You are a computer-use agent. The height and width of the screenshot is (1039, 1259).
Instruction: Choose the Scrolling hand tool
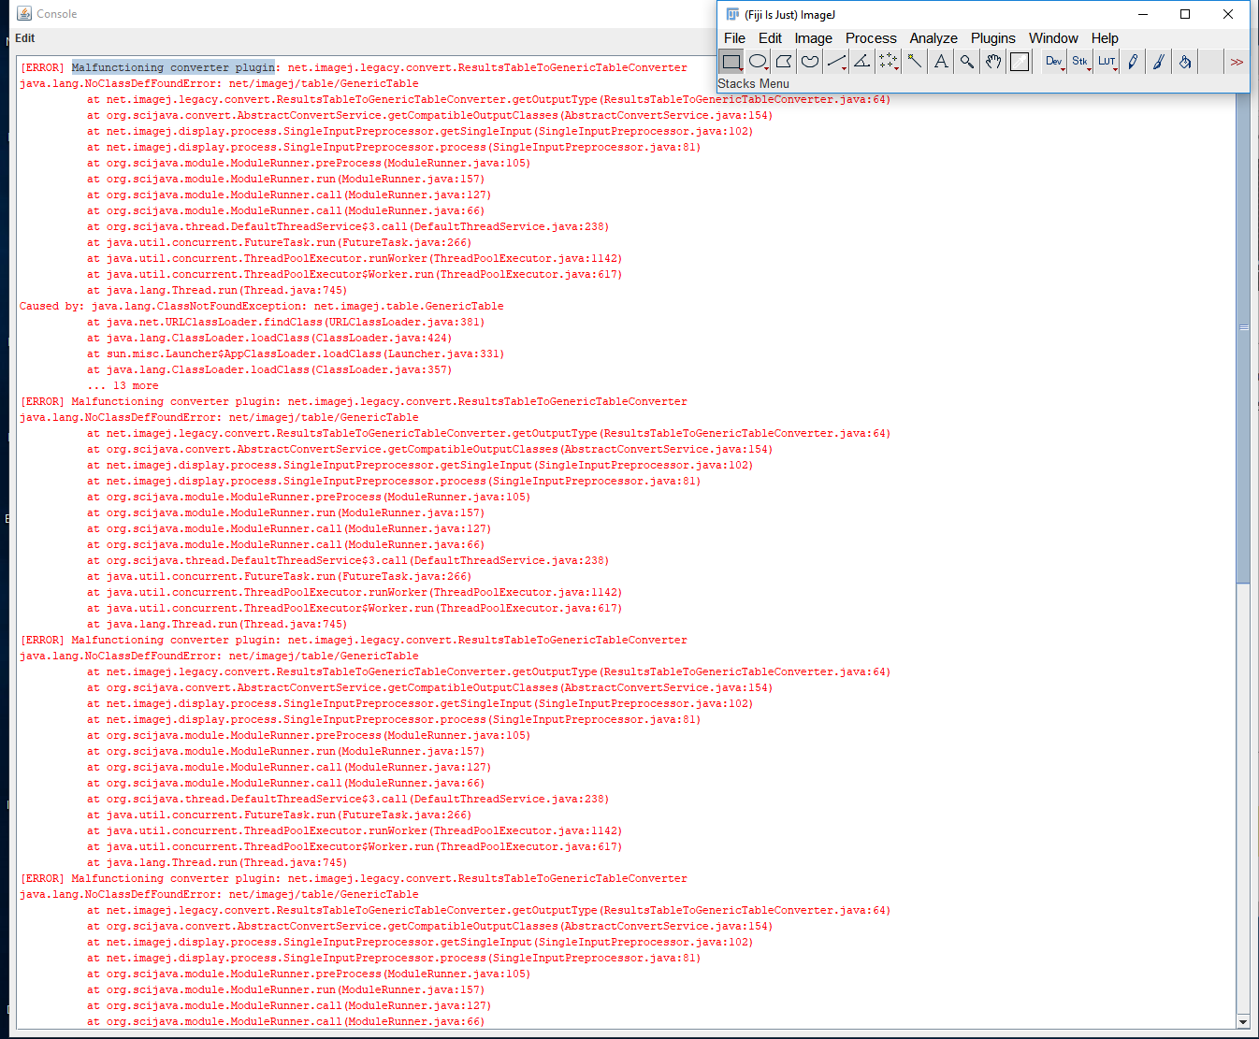coord(992,61)
